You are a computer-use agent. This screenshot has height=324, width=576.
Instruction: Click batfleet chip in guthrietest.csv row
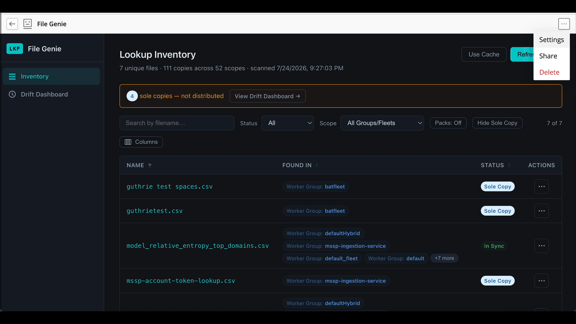click(316, 211)
